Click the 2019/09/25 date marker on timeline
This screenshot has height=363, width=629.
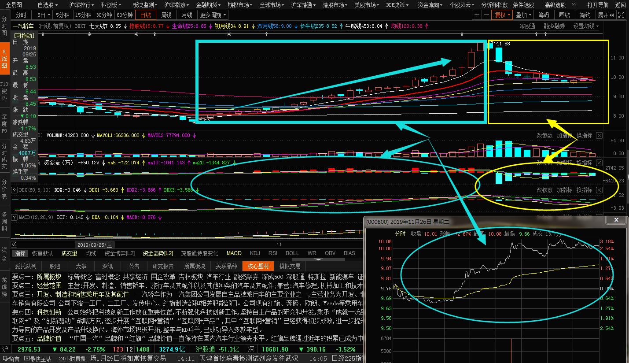(x=95, y=244)
